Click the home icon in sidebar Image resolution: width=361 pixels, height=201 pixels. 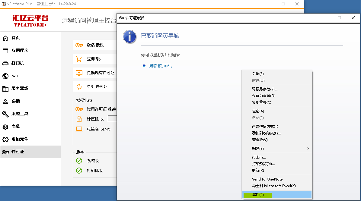(5, 38)
